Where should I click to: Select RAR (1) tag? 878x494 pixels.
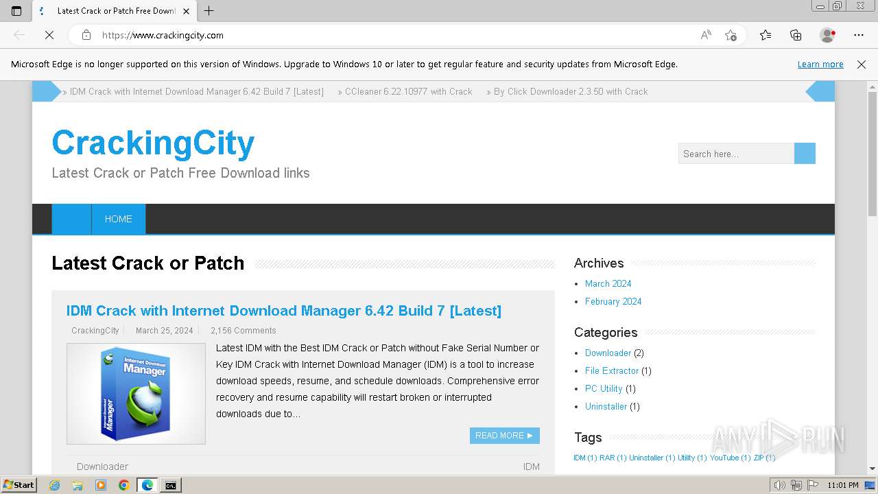(613, 458)
